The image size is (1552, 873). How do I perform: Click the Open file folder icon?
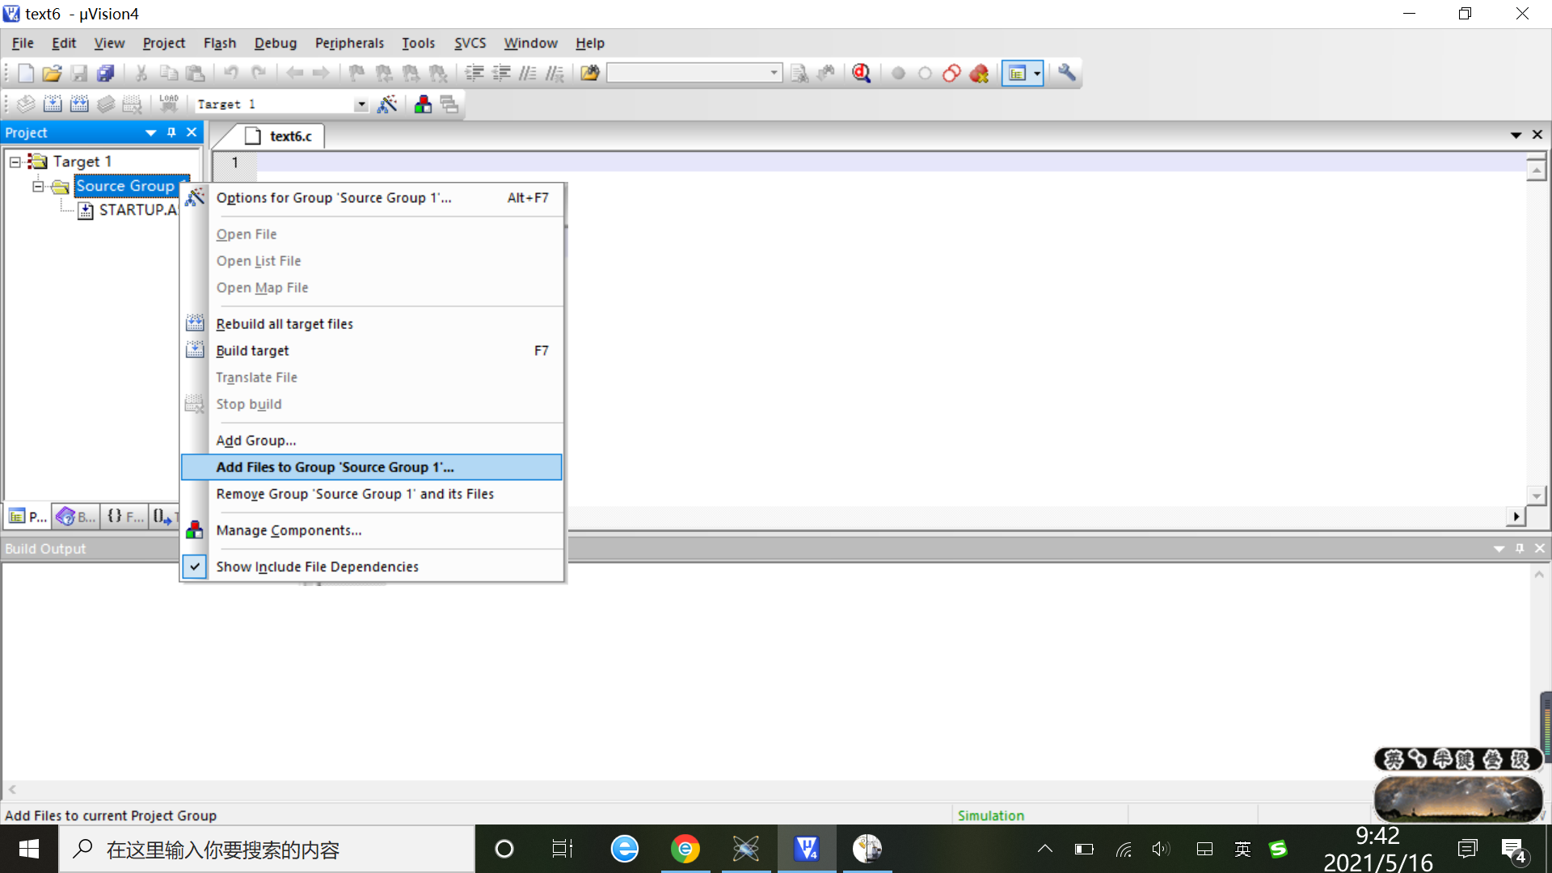point(52,74)
